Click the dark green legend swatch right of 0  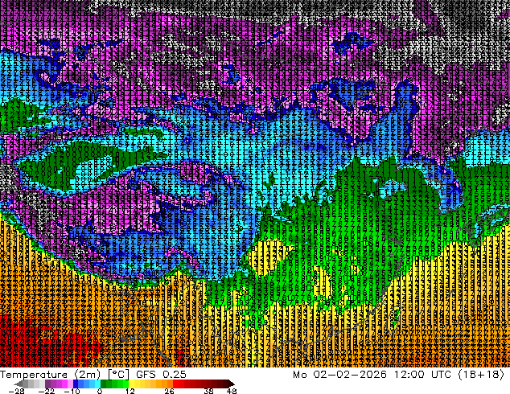104,384
